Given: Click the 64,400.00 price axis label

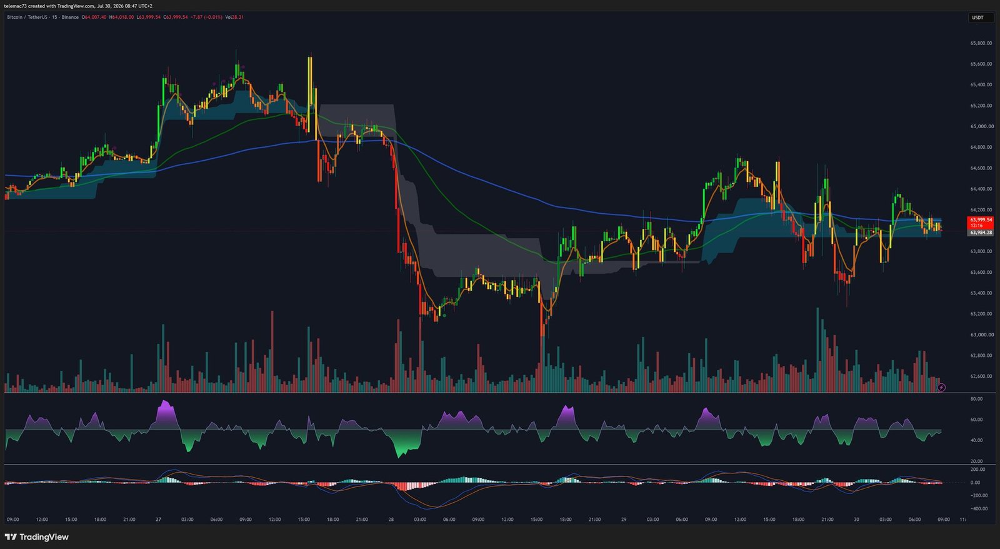Looking at the screenshot, I should click(981, 189).
